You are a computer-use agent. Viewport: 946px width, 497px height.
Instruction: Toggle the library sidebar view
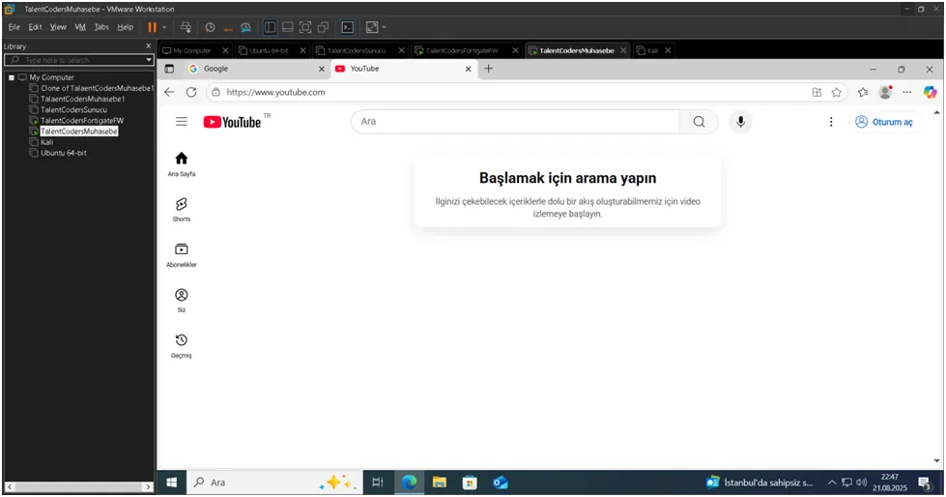(x=270, y=27)
